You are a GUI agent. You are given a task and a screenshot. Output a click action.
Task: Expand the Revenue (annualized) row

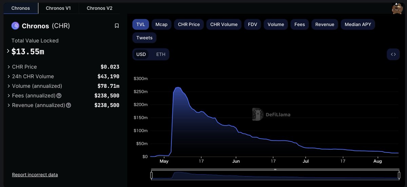(x=9, y=105)
